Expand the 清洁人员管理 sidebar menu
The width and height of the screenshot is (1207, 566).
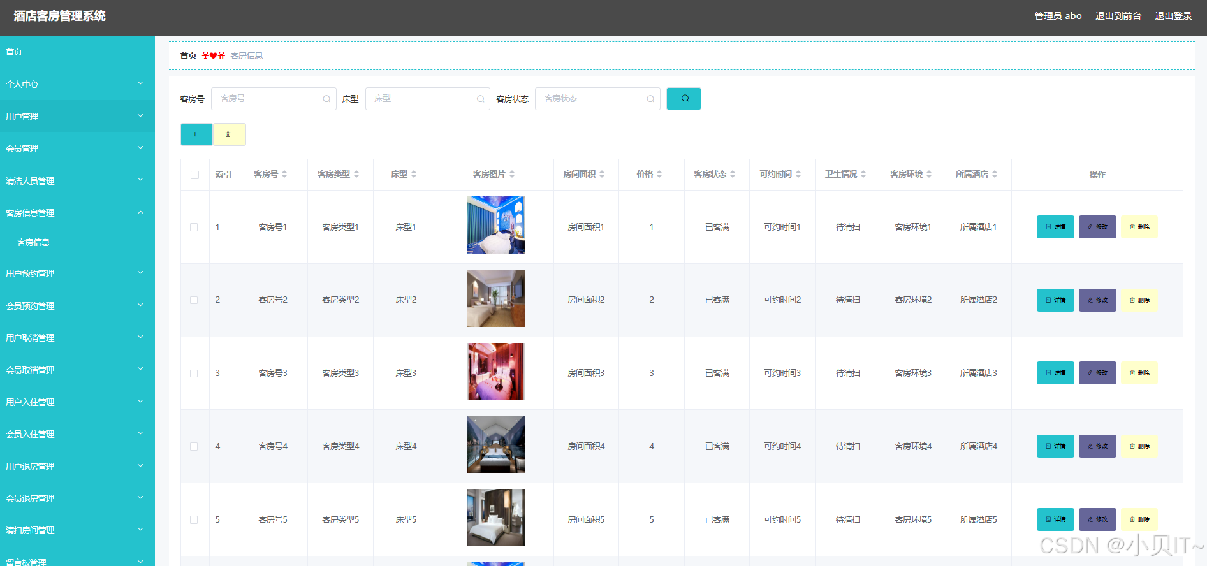click(77, 181)
